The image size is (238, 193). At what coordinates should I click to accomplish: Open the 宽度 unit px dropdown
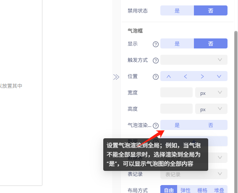click(211, 92)
